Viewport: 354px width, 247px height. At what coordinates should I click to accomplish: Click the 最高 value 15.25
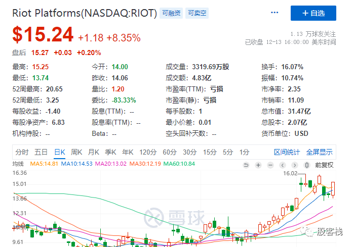[41, 67]
